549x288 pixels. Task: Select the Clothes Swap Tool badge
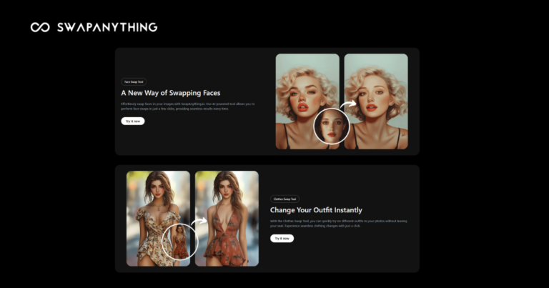(285, 199)
